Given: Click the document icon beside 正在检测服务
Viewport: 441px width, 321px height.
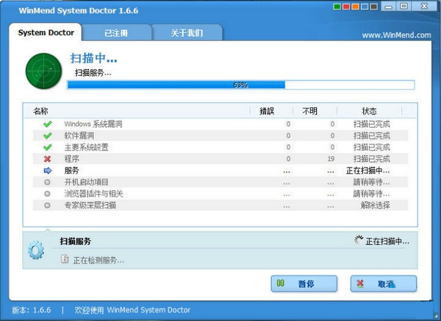Looking at the screenshot, I should [65, 259].
